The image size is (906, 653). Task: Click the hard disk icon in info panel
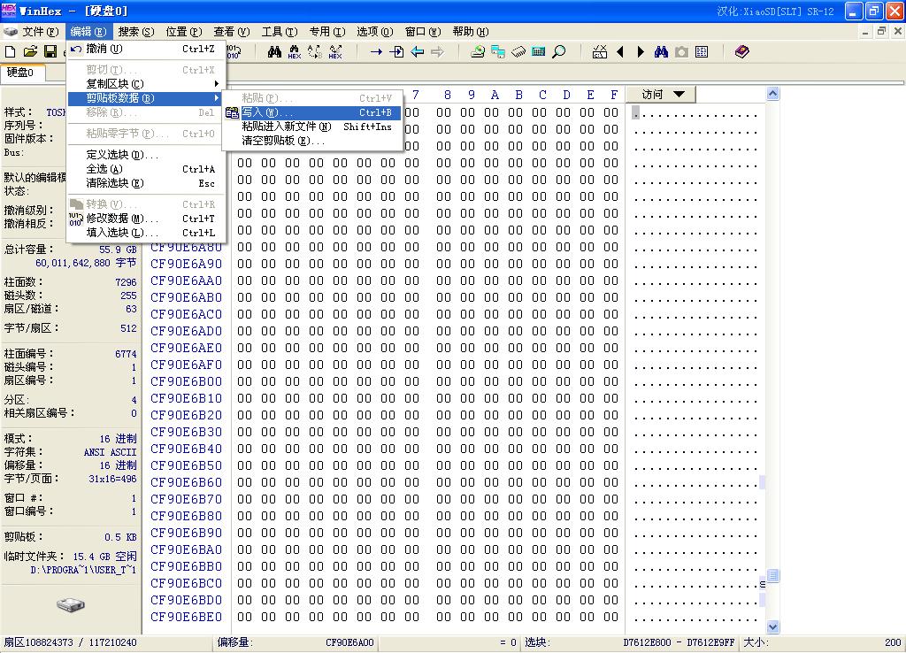click(71, 605)
